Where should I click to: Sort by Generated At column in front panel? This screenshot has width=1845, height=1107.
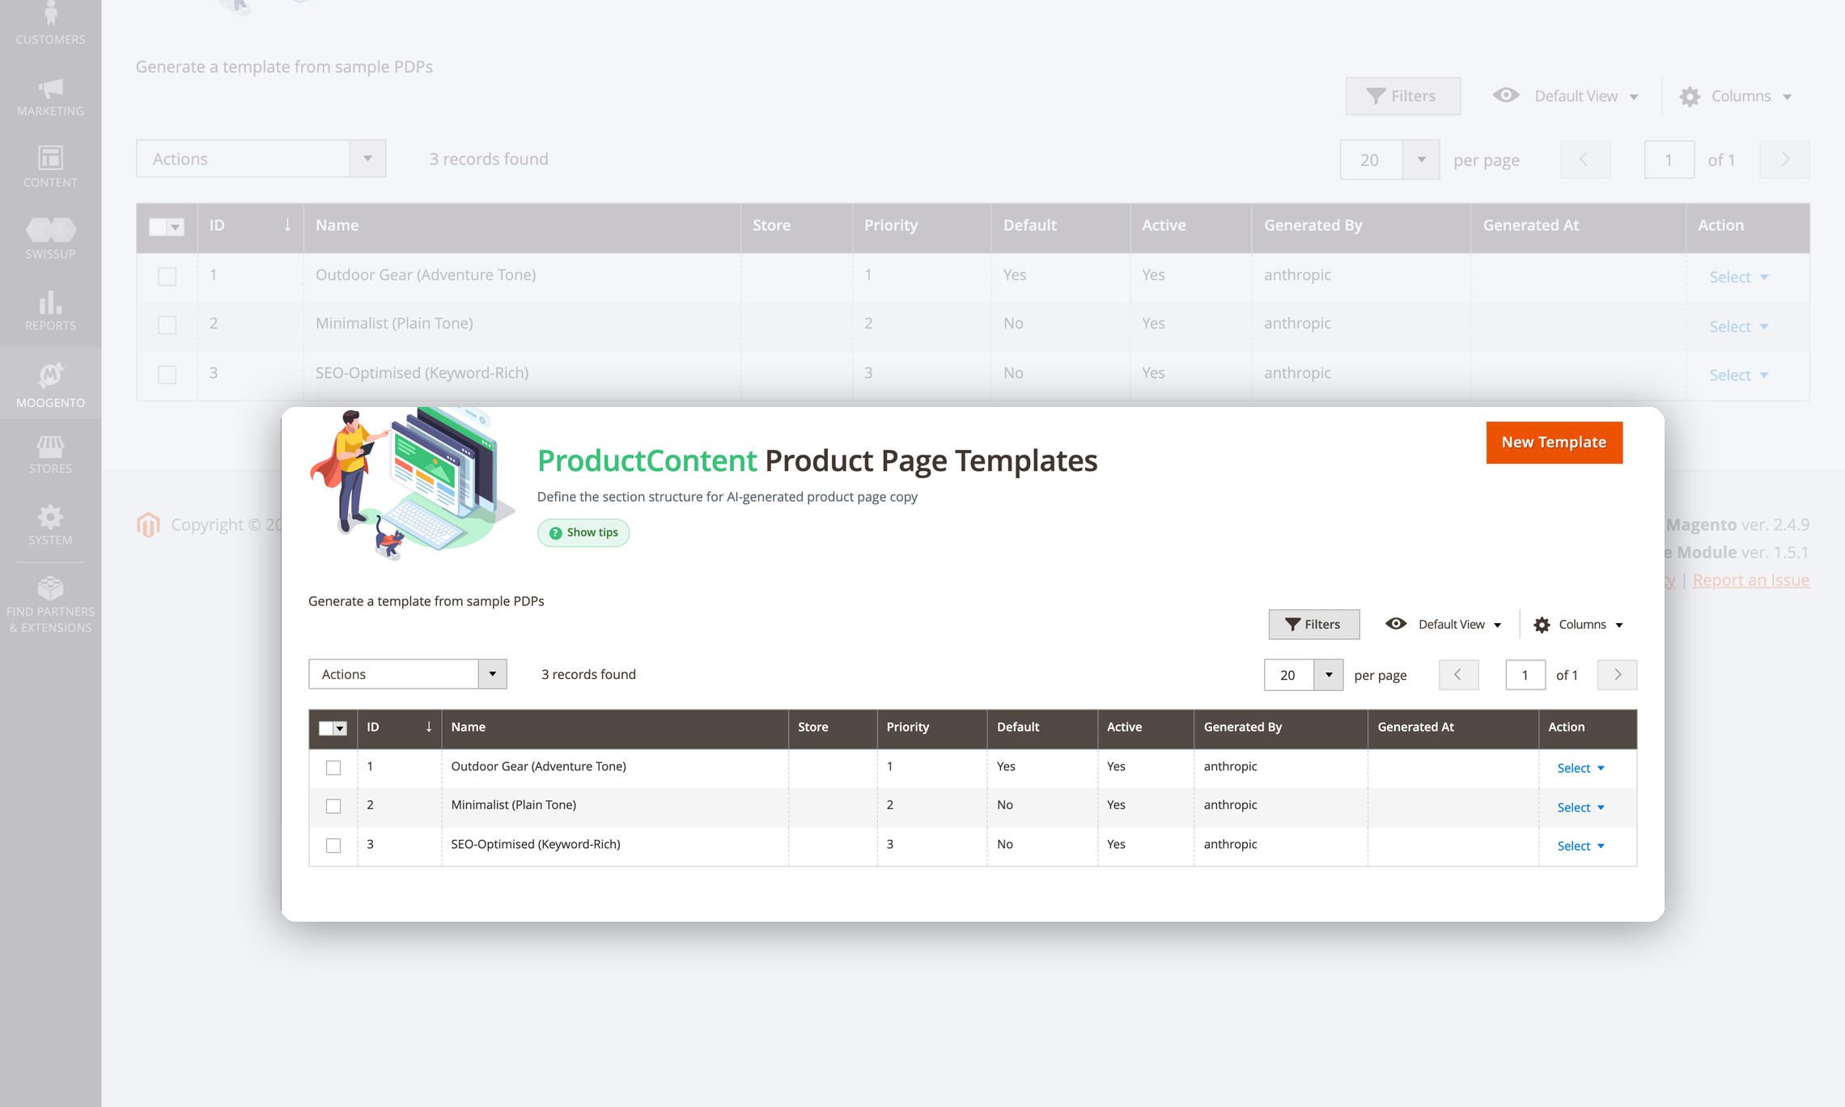[1453, 727]
